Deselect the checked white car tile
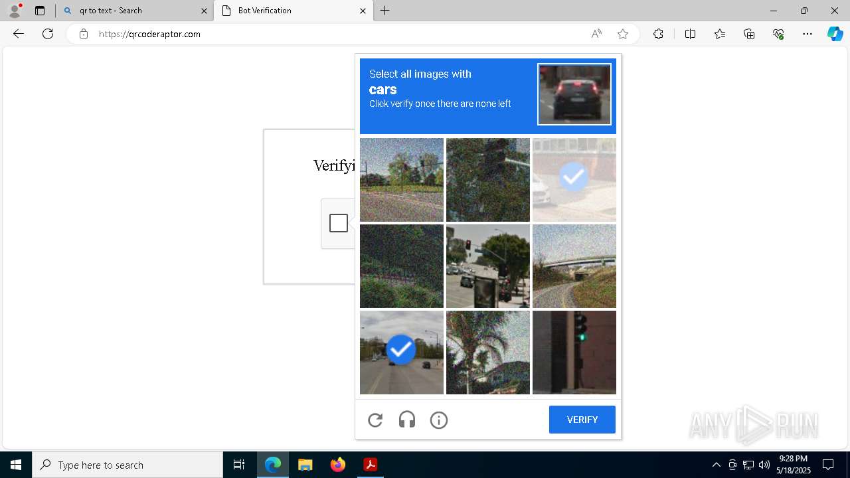The height and width of the screenshot is (478, 850). [x=574, y=180]
